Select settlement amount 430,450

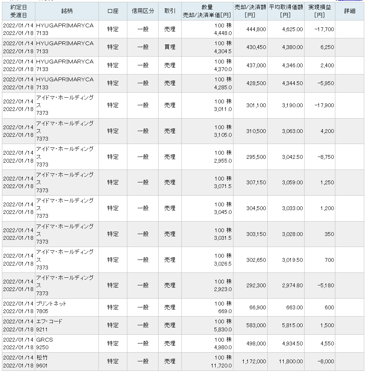click(256, 47)
